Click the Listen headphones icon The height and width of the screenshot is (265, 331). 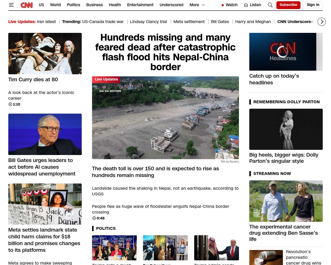pos(246,5)
